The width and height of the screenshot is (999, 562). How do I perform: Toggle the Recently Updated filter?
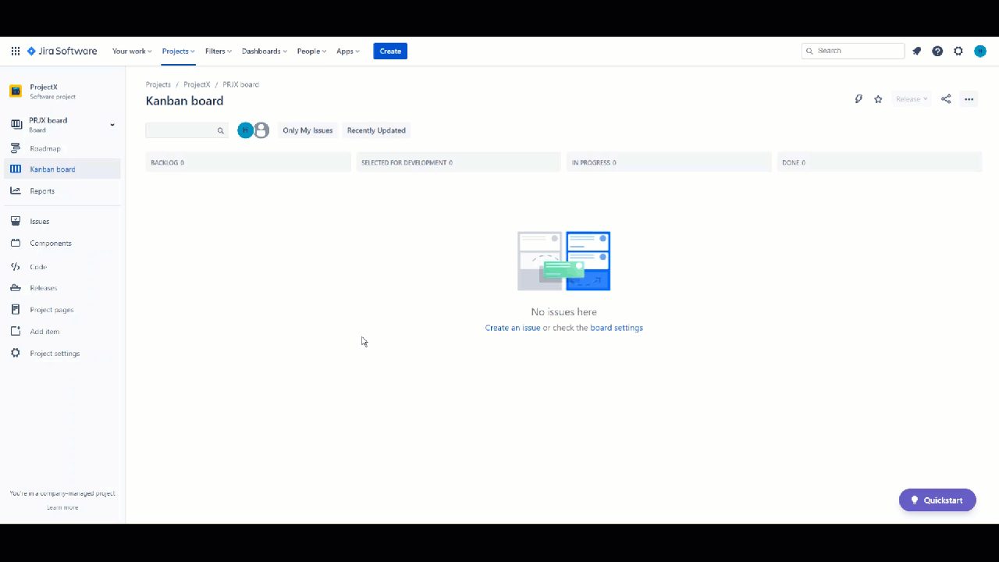click(x=376, y=130)
